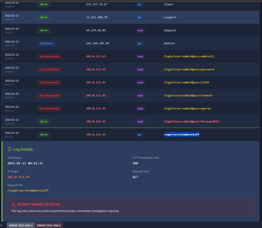Screen dimensions: 262x228
Task: Click IP address 172.217.22.67
Action: [x=96, y=4]
